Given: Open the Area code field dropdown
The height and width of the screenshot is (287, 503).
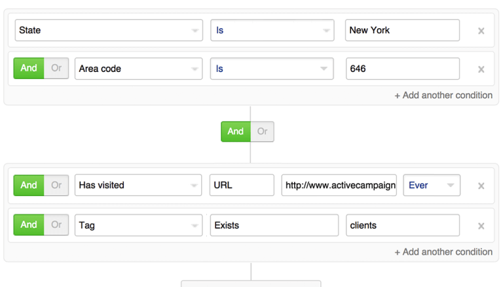Looking at the screenshot, I should pyautogui.click(x=138, y=69).
